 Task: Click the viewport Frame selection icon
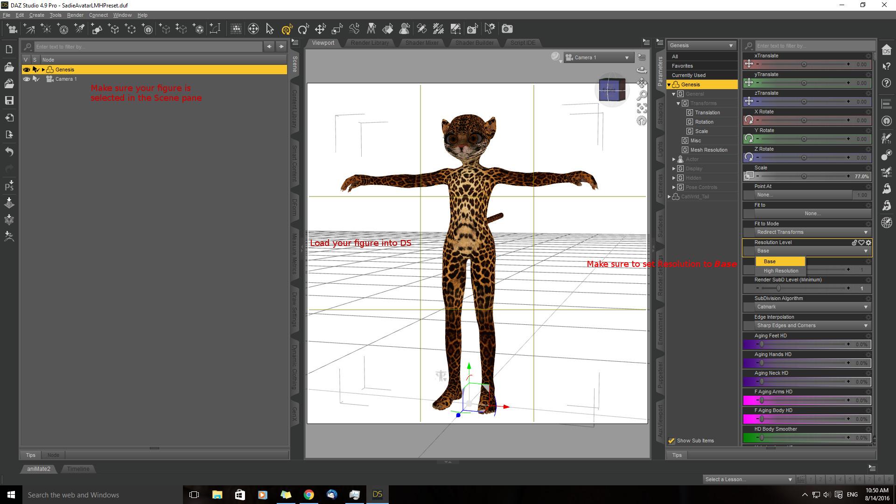(x=642, y=108)
